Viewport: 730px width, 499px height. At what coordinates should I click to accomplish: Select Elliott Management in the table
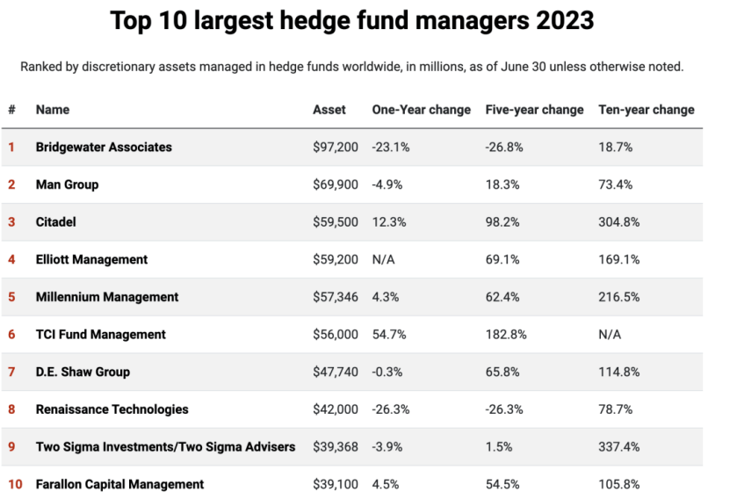point(91,259)
